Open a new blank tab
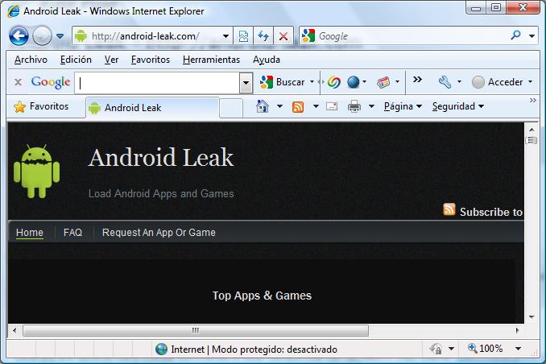Image resolution: width=546 pixels, height=364 pixels. (x=231, y=109)
